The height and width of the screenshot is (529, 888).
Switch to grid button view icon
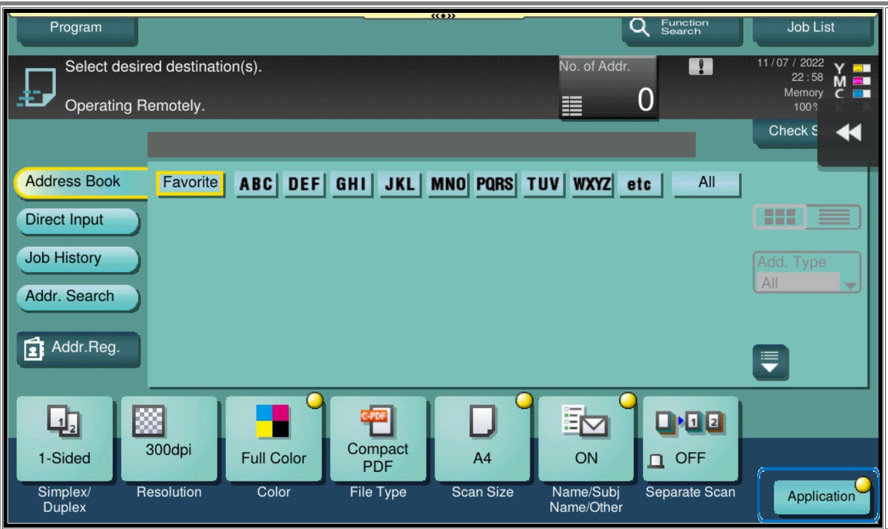click(780, 217)
